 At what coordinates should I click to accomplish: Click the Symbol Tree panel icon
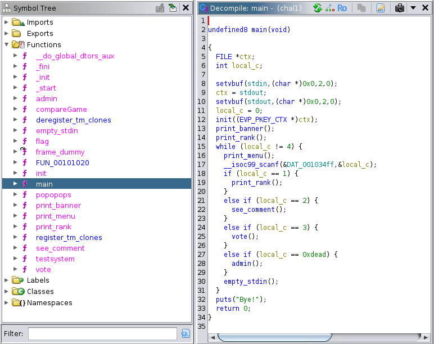click(x=7, y=8)
